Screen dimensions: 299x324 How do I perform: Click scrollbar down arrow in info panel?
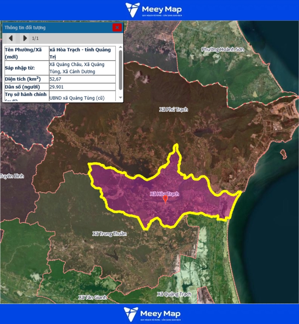pyautogui.click(x=121, y=97)
